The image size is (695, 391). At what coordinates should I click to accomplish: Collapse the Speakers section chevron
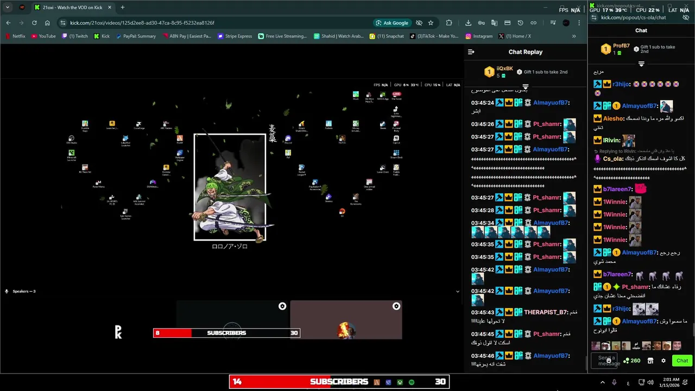coord(457,291)
